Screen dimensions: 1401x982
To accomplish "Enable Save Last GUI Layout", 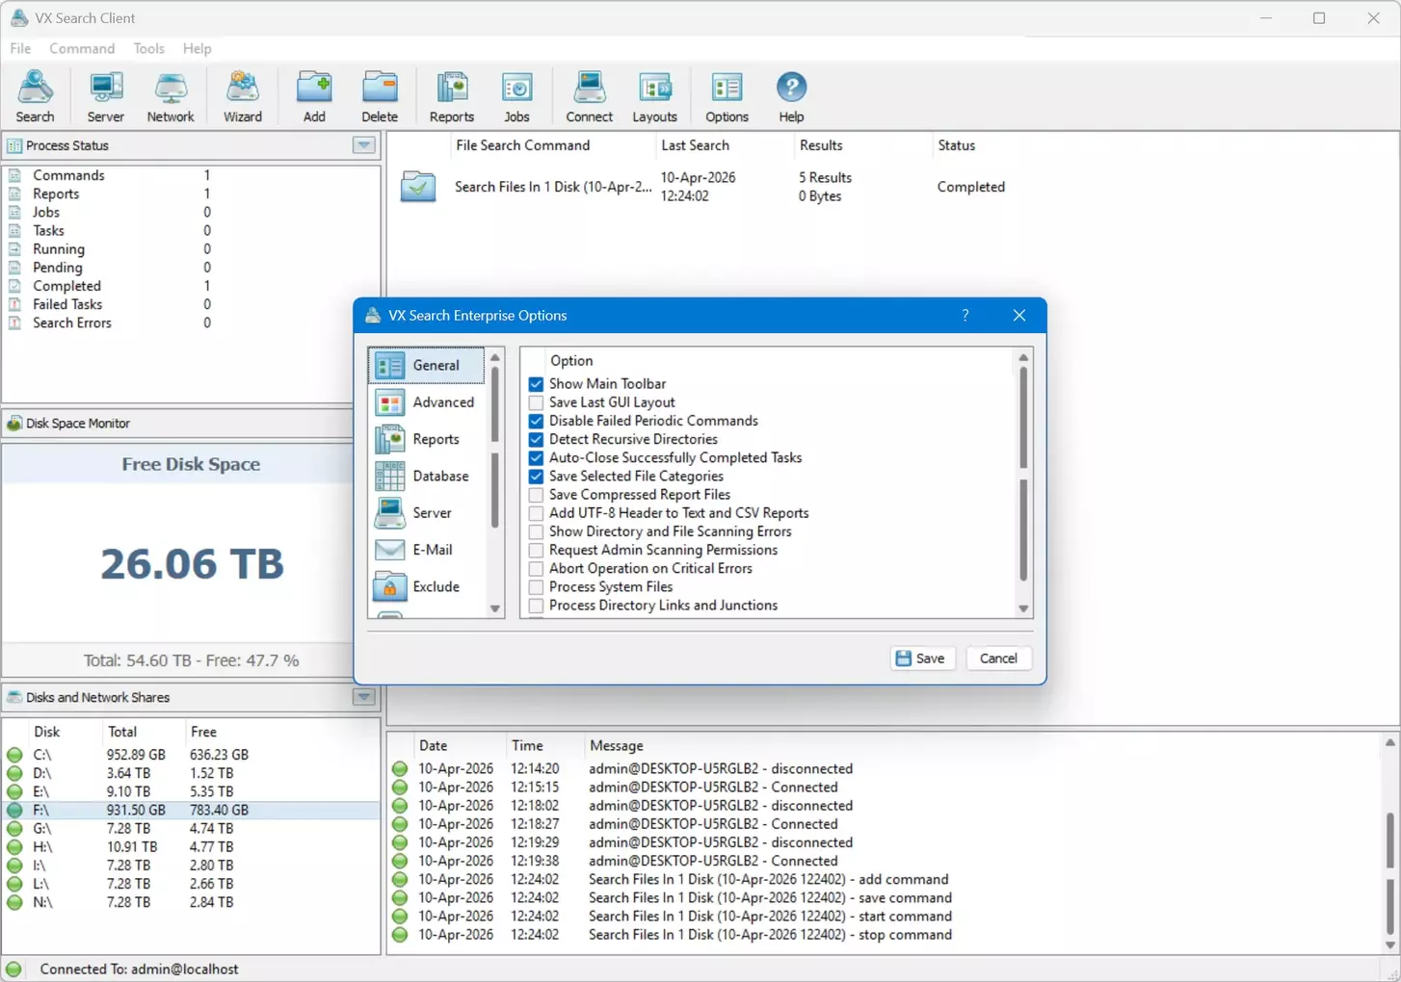I will click(537, 402).
